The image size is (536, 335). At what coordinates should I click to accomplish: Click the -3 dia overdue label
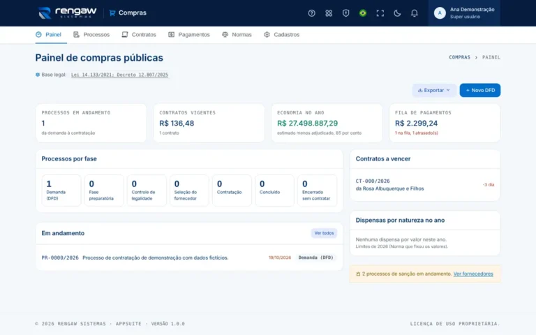[x=489, y=184]
